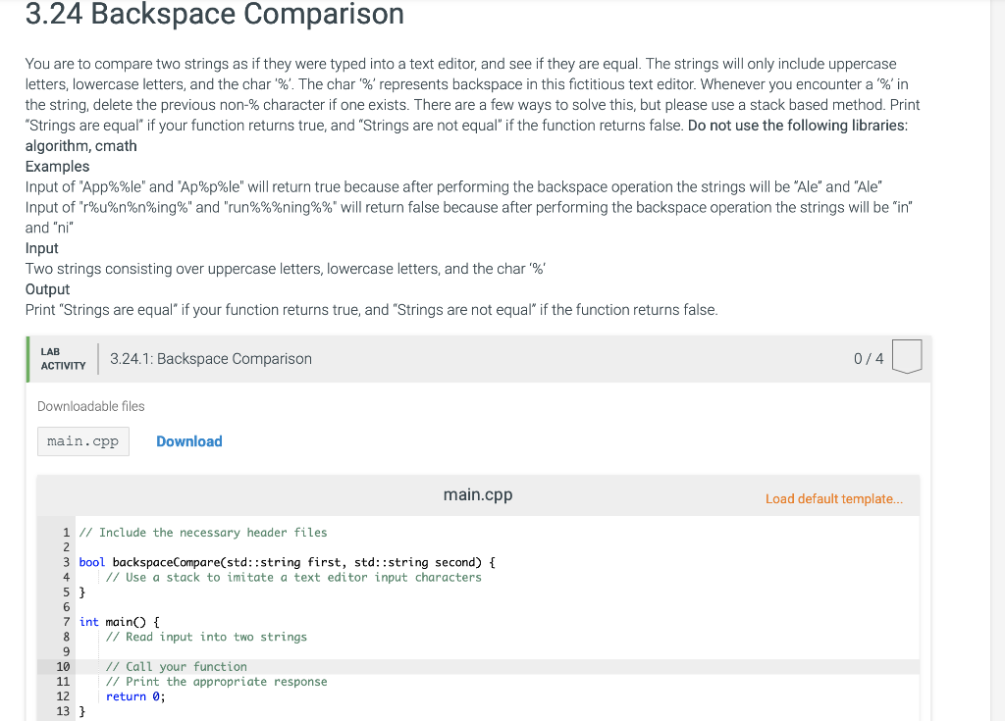Click the green LAB ACTIVITY badge
1005x721 pixels.
pos(61,358)
